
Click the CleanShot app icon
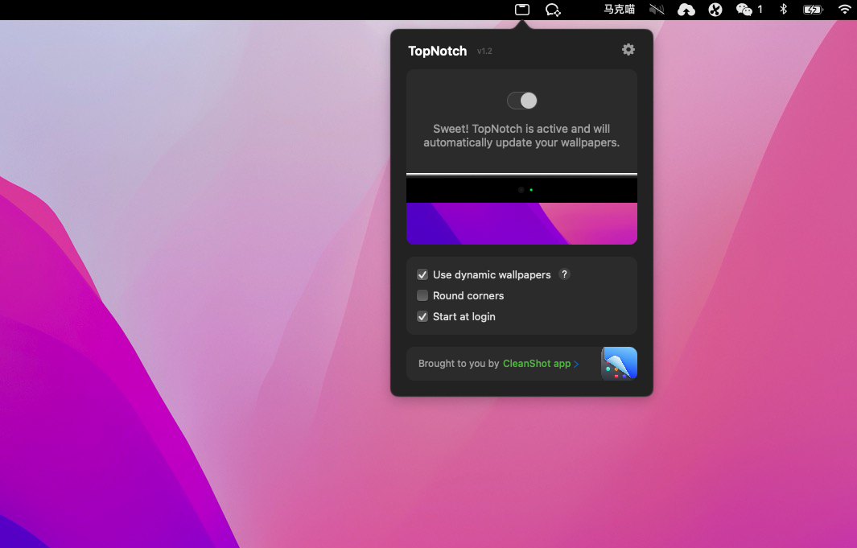point(620,364)
